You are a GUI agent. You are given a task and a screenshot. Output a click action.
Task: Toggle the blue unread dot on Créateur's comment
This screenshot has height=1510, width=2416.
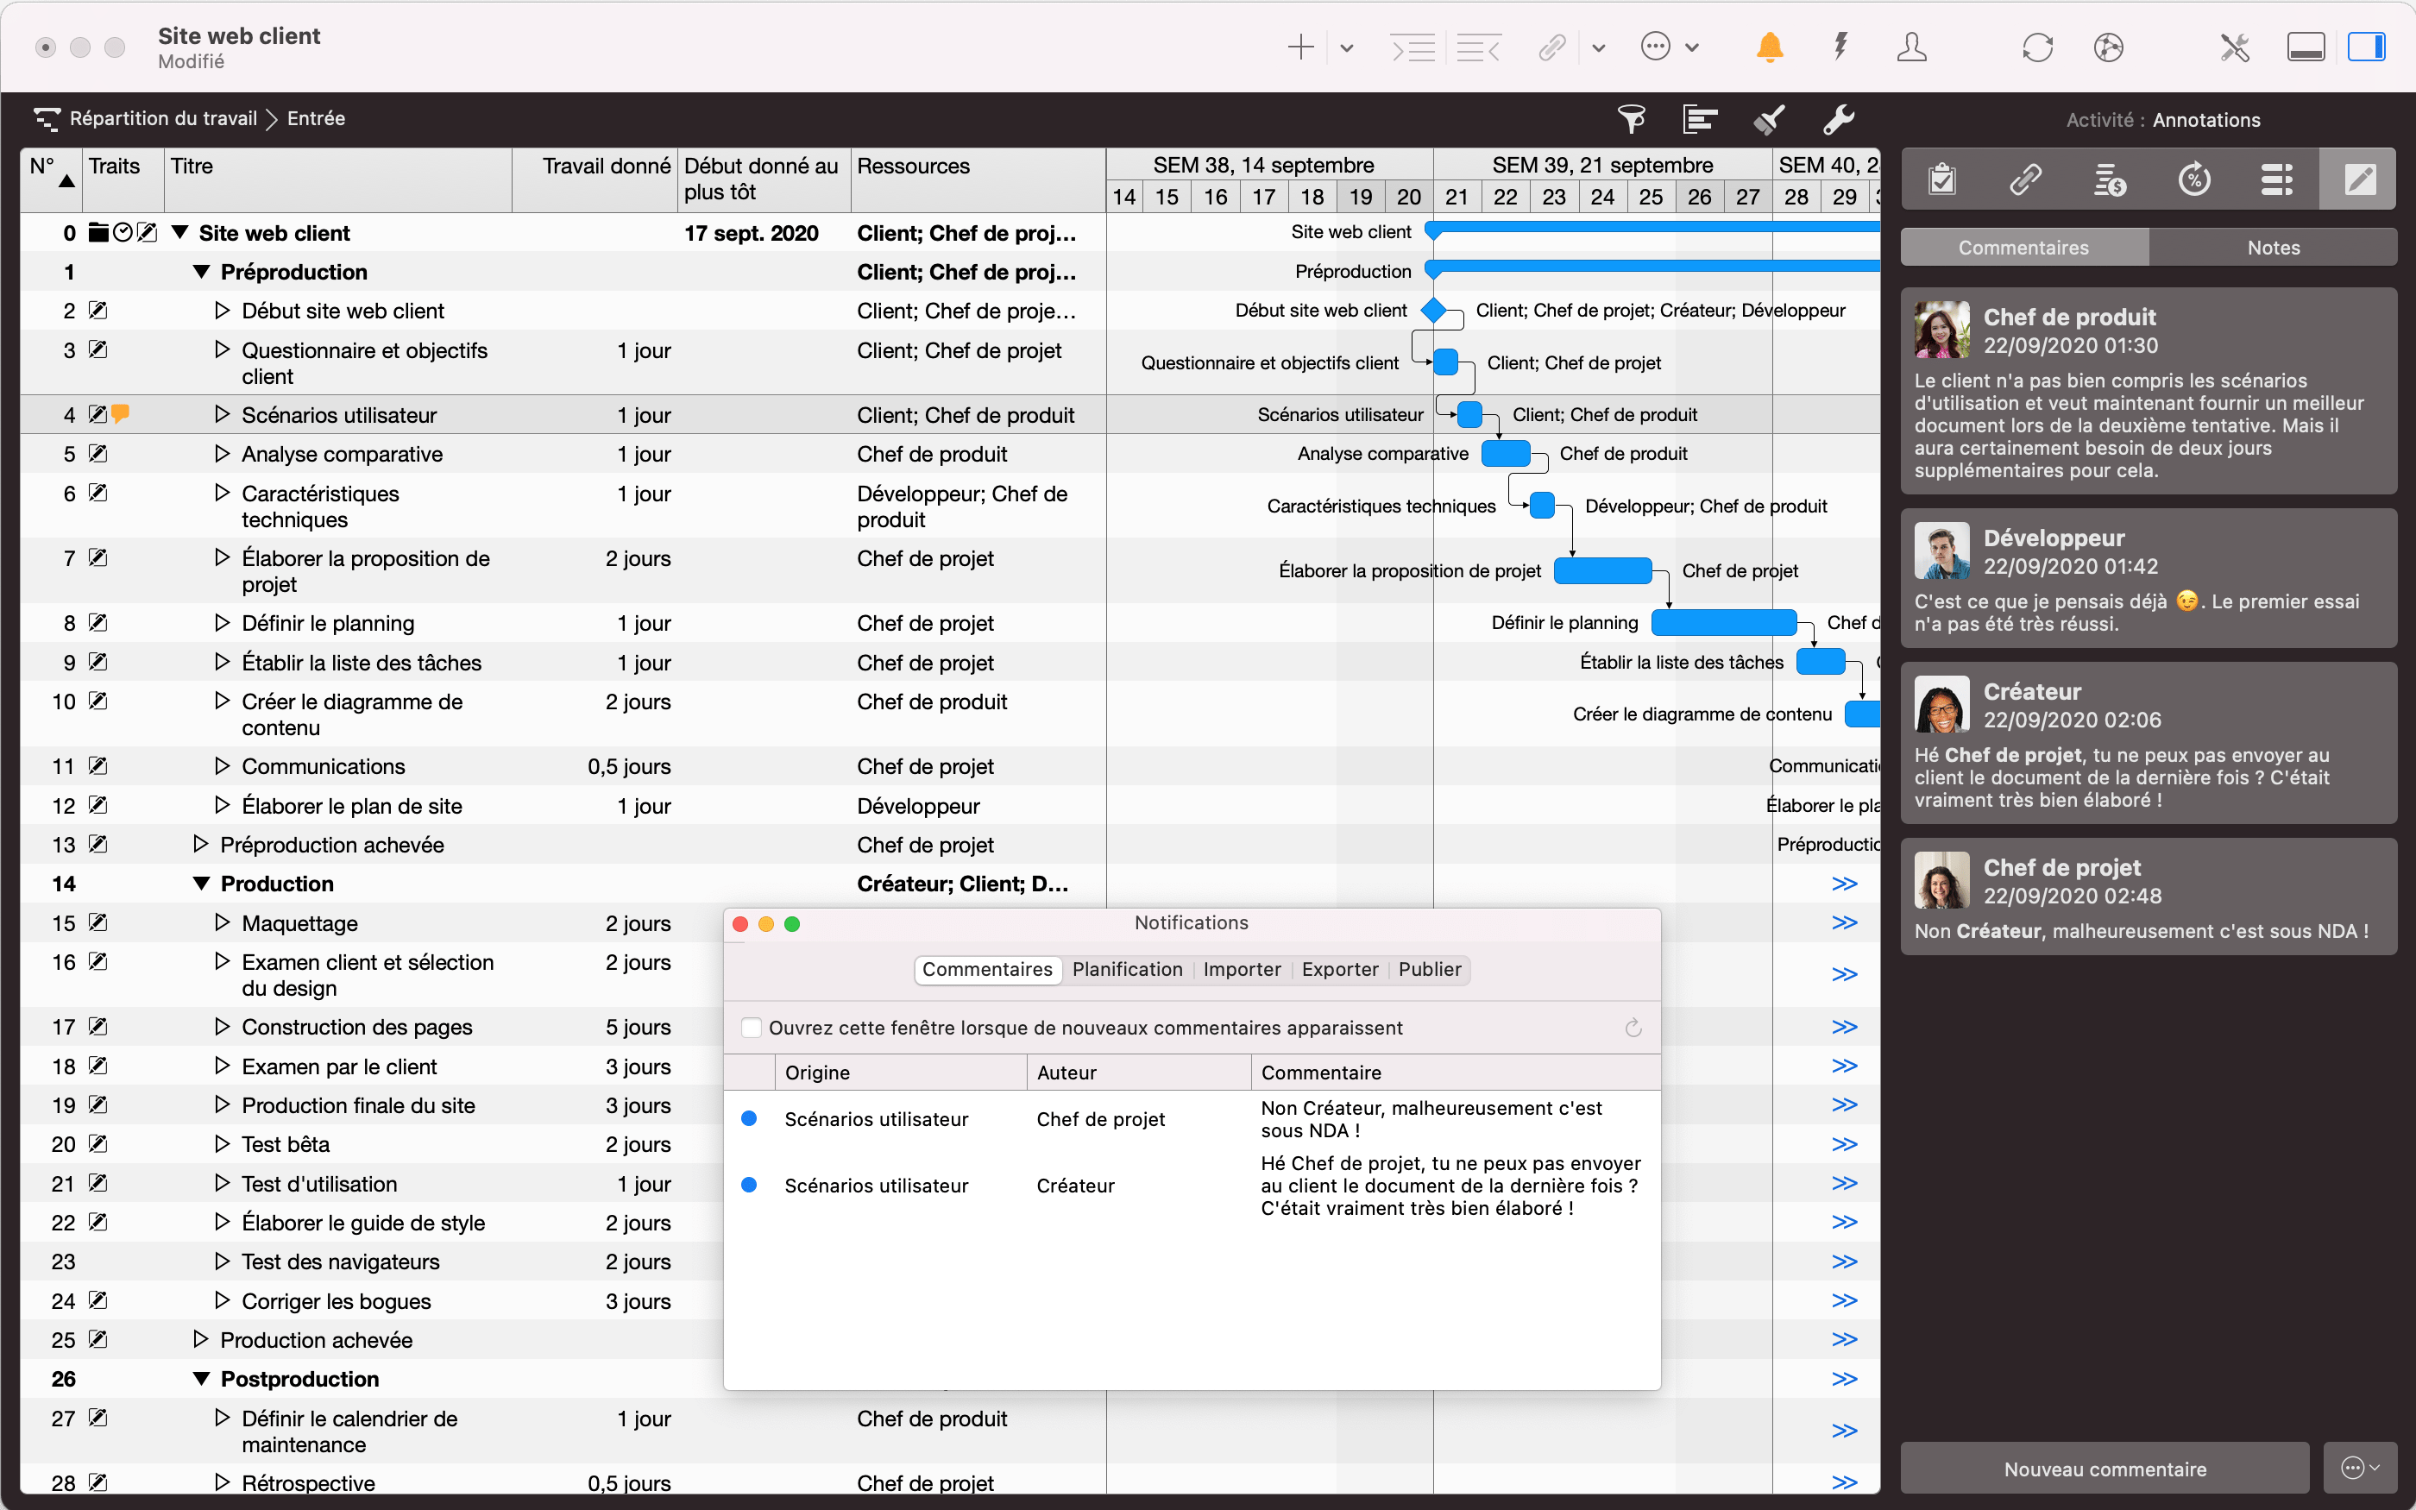pos(750,1186)
